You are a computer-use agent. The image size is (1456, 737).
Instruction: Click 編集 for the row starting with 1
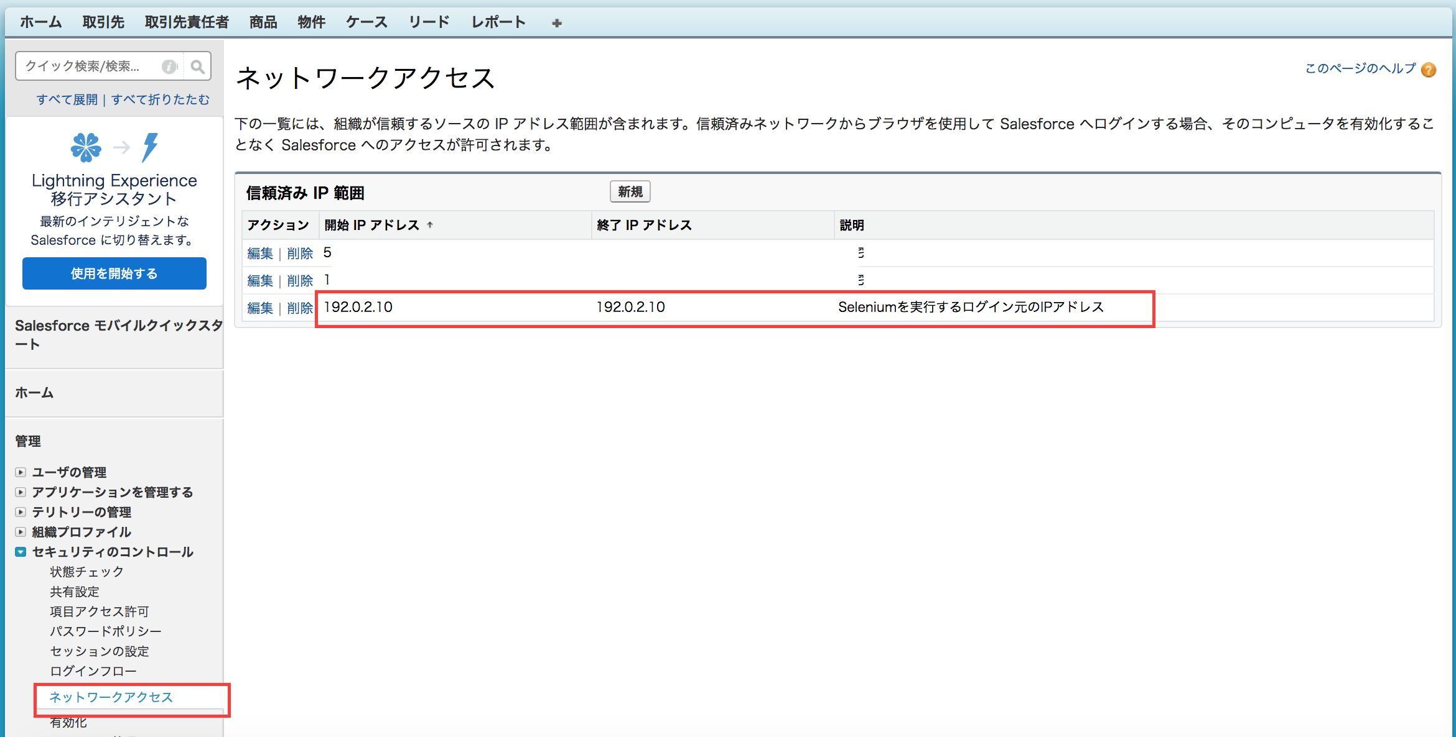tap(260, 281)
